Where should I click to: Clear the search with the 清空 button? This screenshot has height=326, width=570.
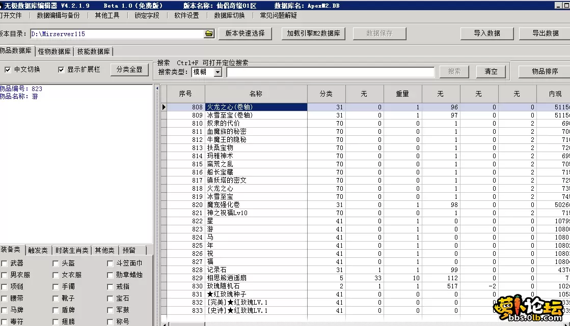click(490, 72)
